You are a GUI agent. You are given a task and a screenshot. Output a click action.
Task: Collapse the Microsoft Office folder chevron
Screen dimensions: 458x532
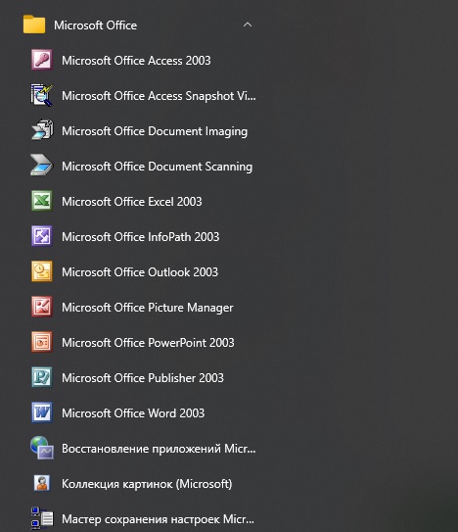point(248,24)
